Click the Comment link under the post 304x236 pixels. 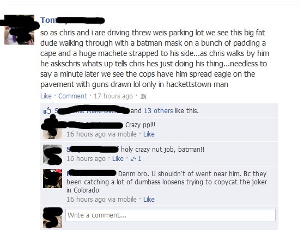pos(72,96)
